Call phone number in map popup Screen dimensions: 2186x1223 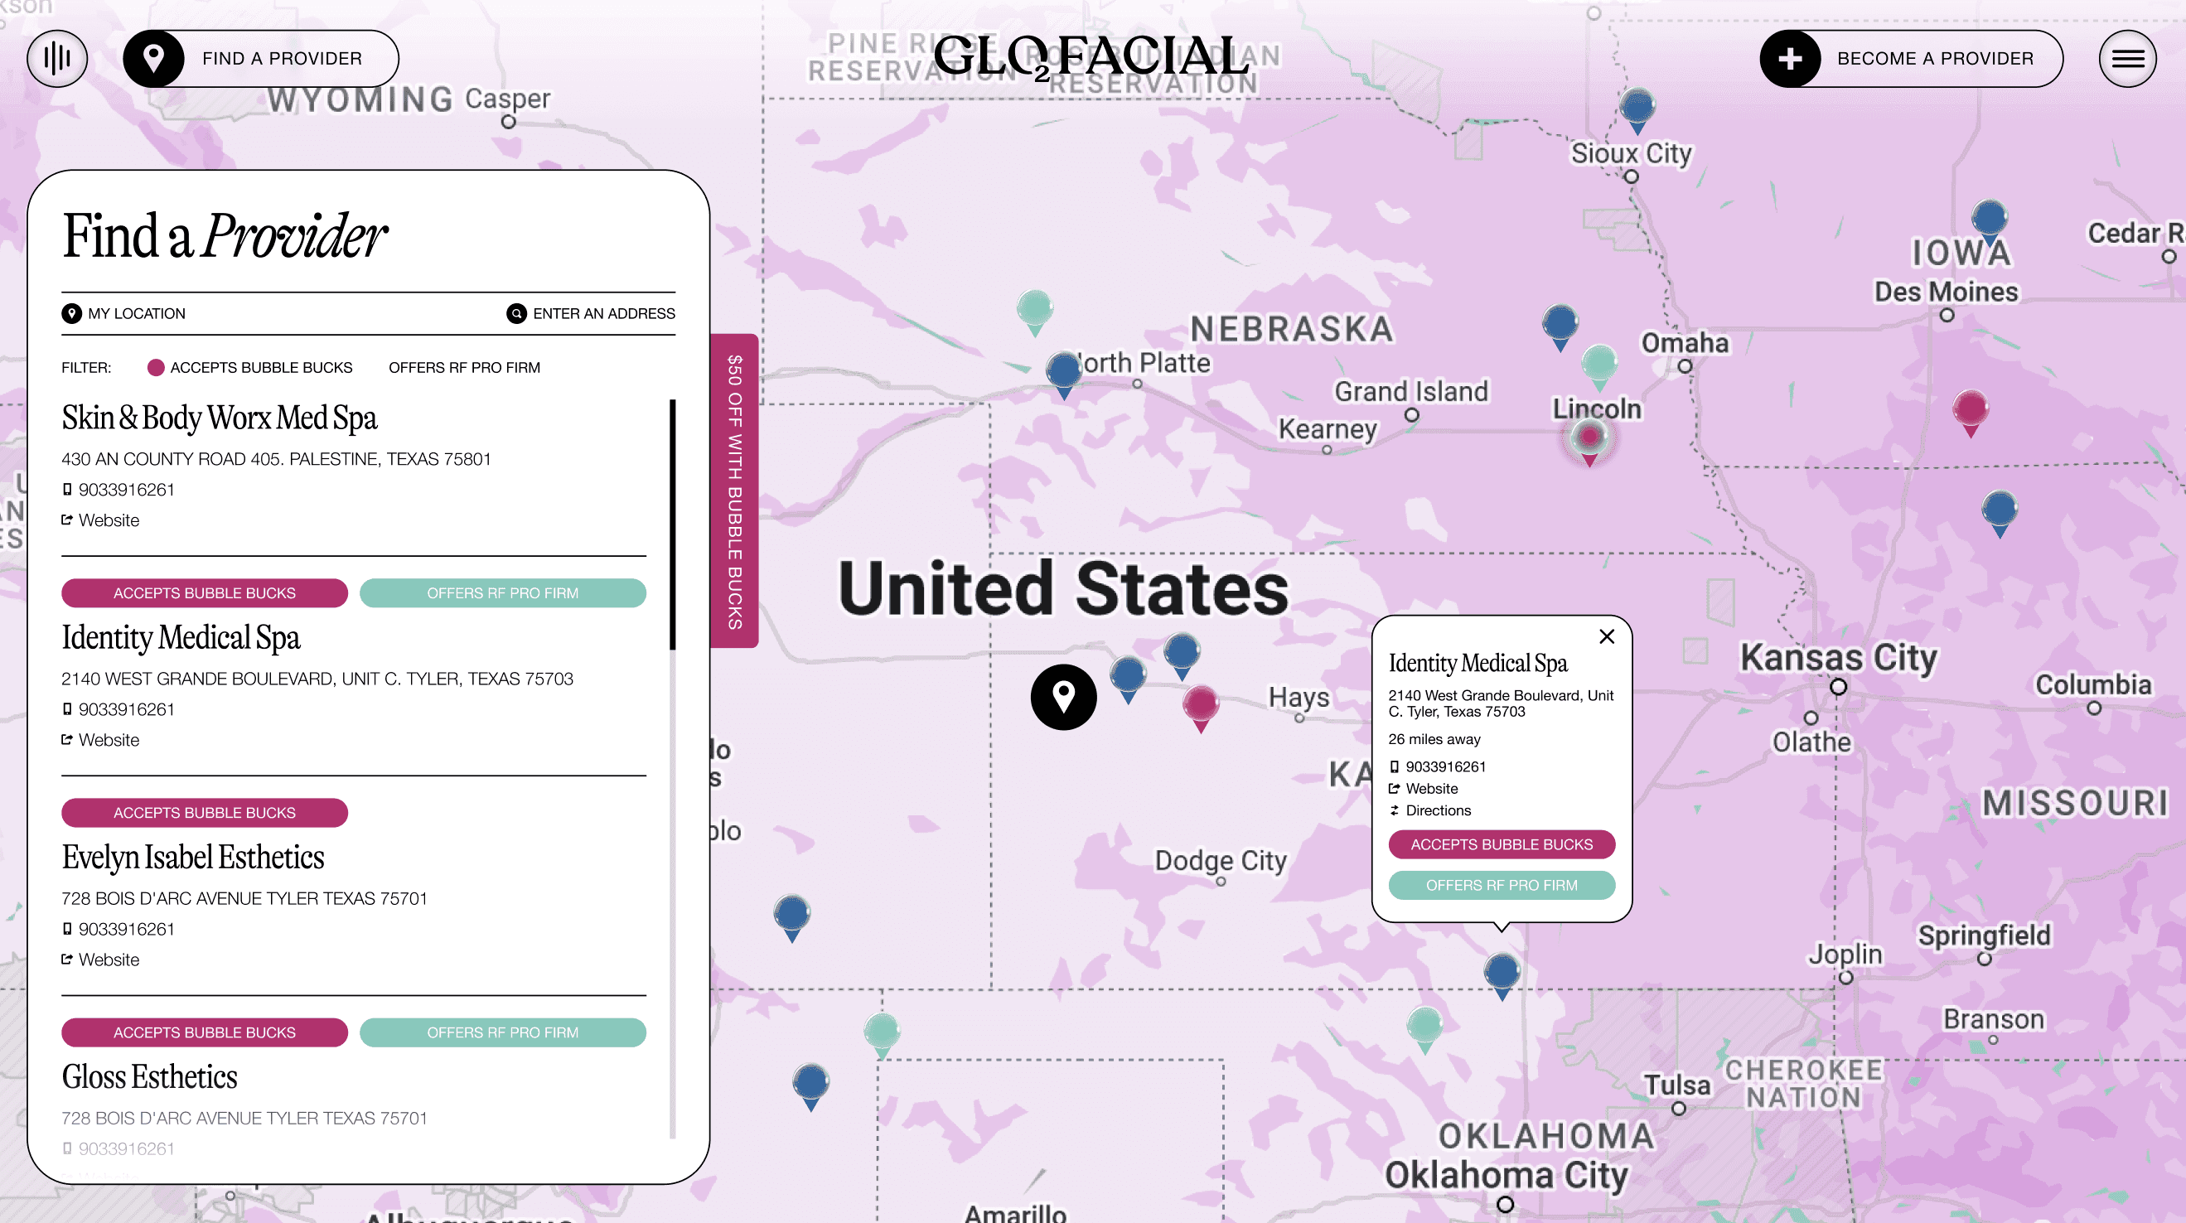[1437, 766]
